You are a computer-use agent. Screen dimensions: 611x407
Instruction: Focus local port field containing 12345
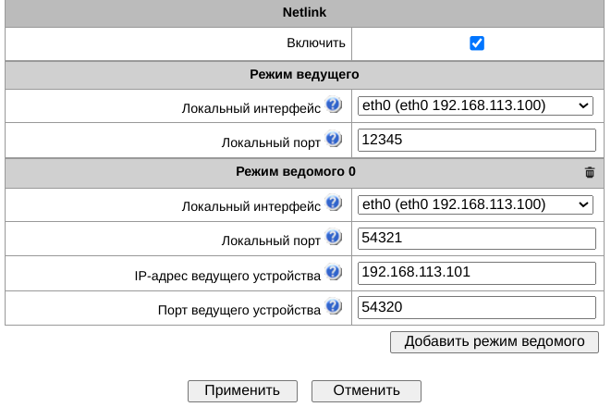pos(477,140)
